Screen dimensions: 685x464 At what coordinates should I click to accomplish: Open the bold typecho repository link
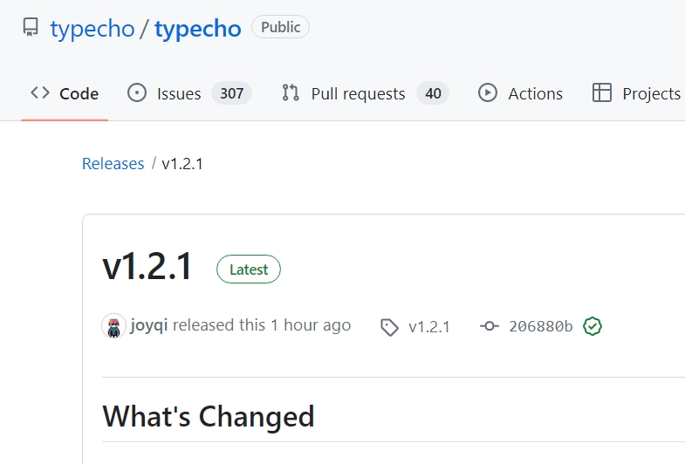[x=198, y=30]
